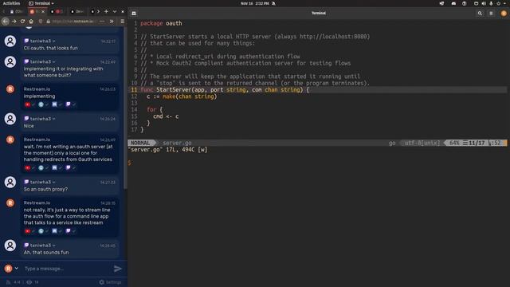Show more browser toolbar tools chevrons
This screenshot has width=510, height=287.
[112, 22]
